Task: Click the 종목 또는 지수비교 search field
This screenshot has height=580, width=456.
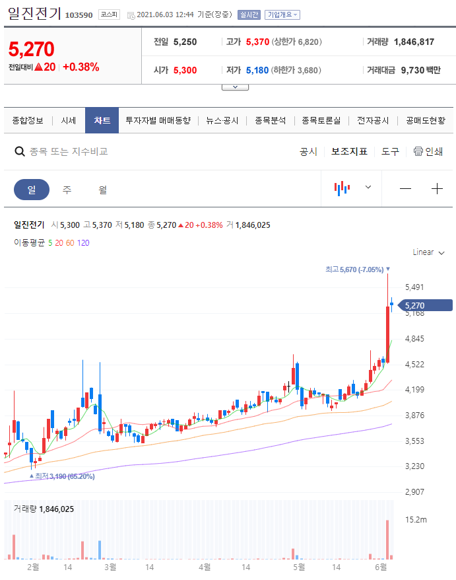Action: (x=69, y=151)
